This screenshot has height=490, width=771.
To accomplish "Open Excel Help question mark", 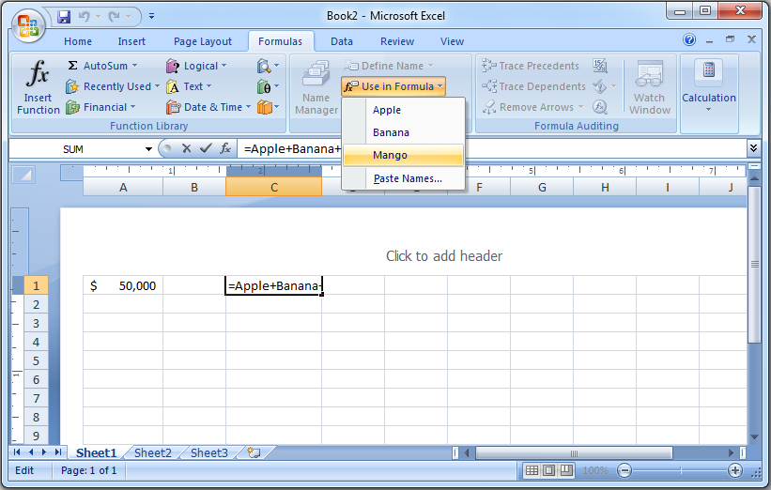I will coord(689,39).
